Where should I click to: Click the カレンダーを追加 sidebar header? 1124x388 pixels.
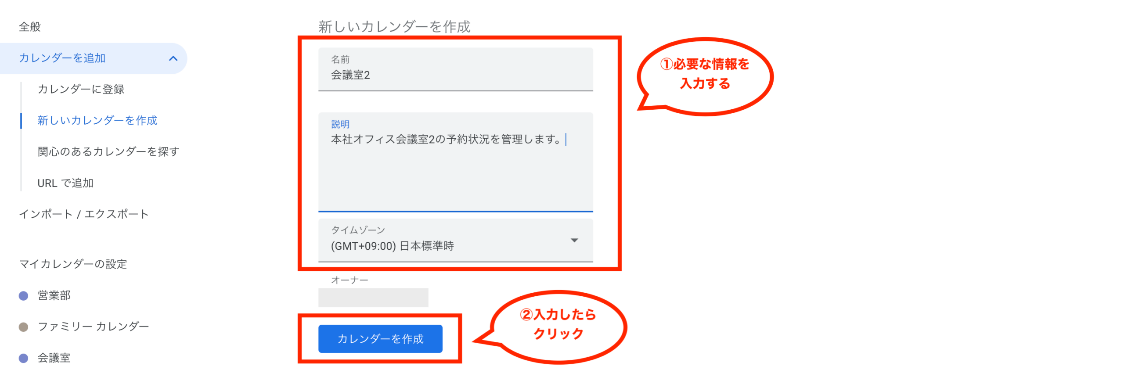click(93, 58)
